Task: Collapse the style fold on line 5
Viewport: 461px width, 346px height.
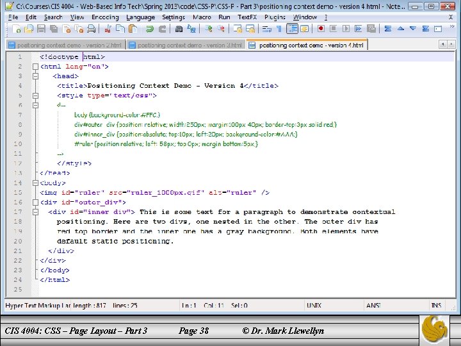Action: (x=35, y=95)
